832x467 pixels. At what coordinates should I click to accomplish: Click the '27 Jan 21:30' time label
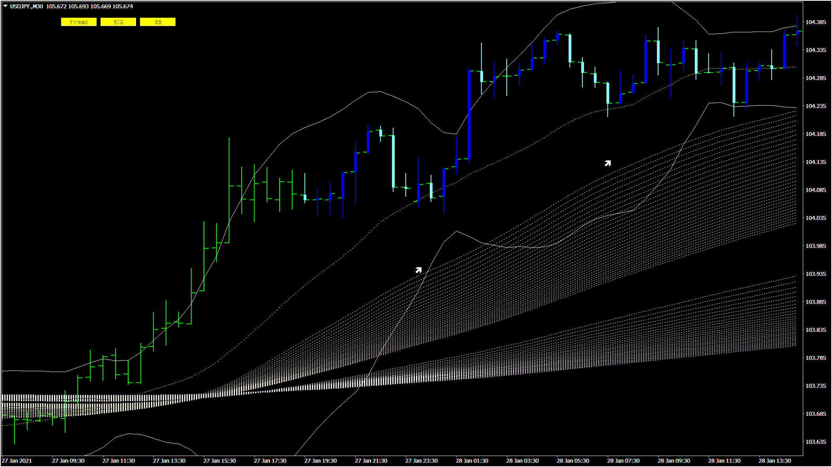[x=371, y=461]
